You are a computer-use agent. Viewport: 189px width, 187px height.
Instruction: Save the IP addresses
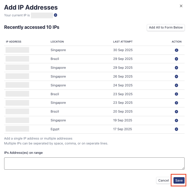(x=179, y=181)
